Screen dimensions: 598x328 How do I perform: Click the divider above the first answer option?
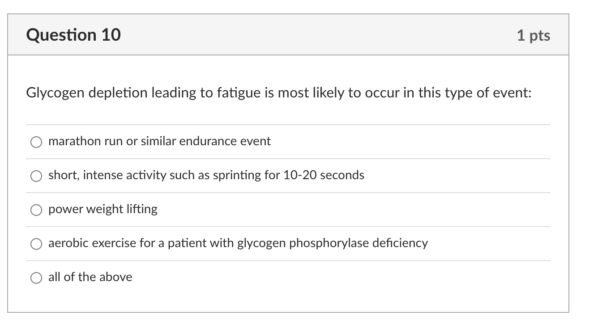289,124
